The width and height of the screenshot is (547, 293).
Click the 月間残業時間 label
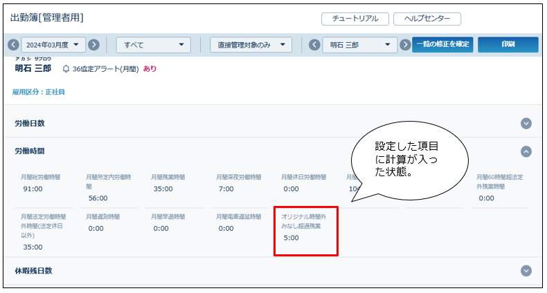pyautogui.click(x=168, y=177)
